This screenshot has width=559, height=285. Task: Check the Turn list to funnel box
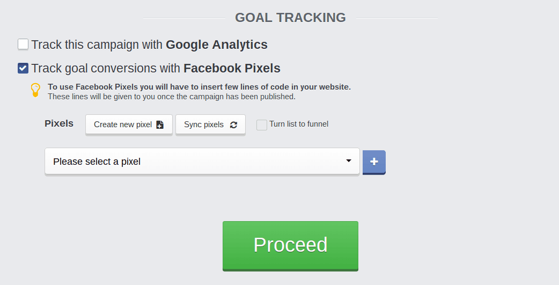pos(262,125)
